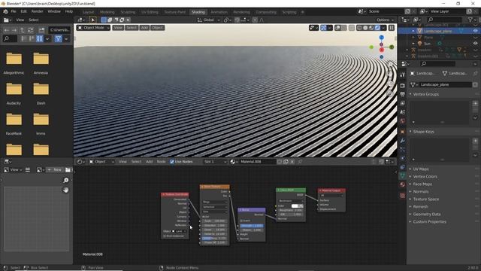481x271 pixels.
Task: Open the viewport Options dropdown
Action: point(385,20)
